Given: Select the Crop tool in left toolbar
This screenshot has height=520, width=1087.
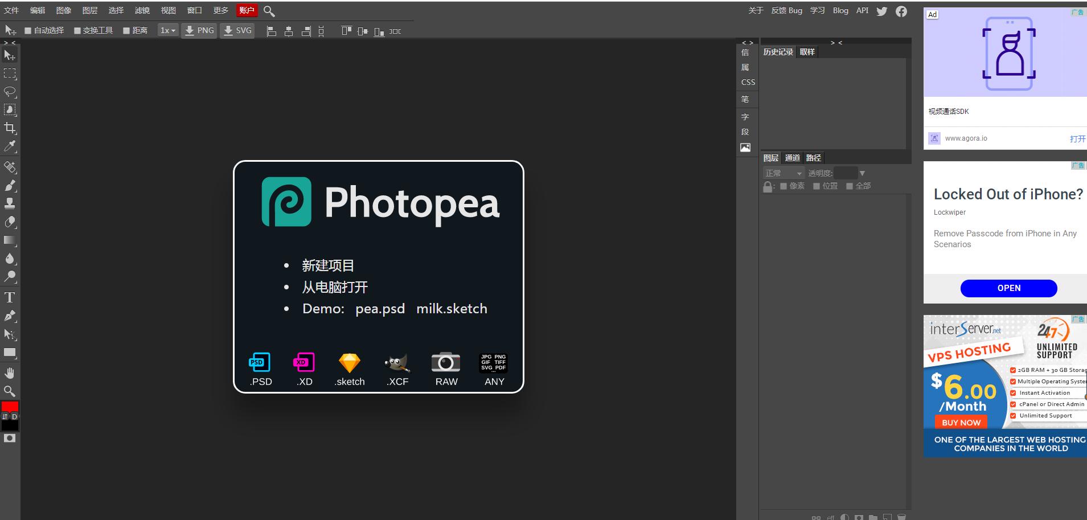Looking at the screenshot, I should [10, 128].
